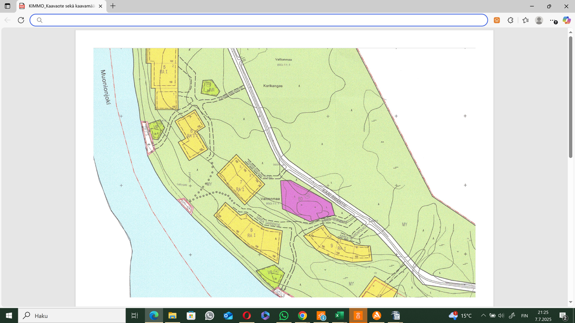Launch Excel from the taskbar
575x323 pixels.
[x=339, y=315]
